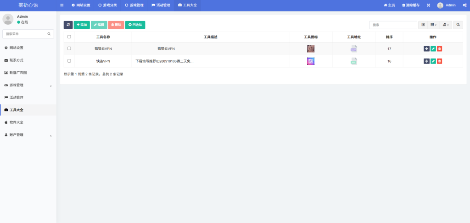Click the hamburger menu toggle icon
Viewport: 470px width, 223px height.
coord(62,5)
